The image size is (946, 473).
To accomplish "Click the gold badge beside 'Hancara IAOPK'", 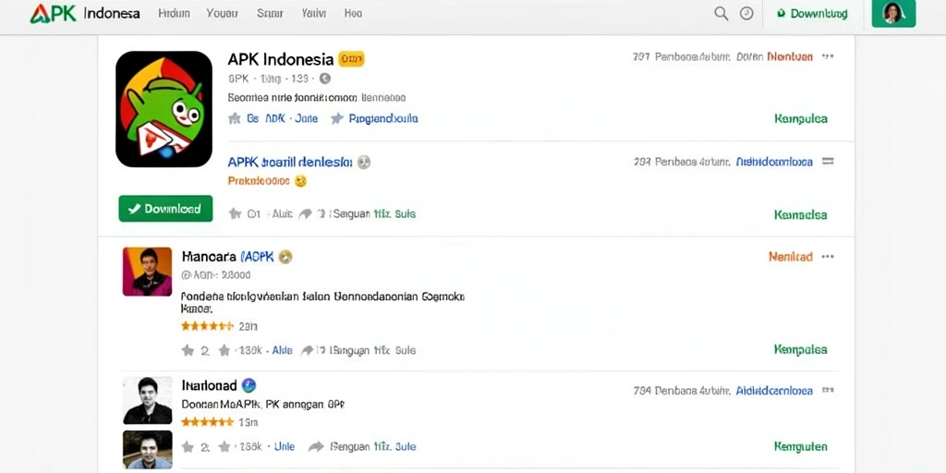I will click(x=285, y=257).
